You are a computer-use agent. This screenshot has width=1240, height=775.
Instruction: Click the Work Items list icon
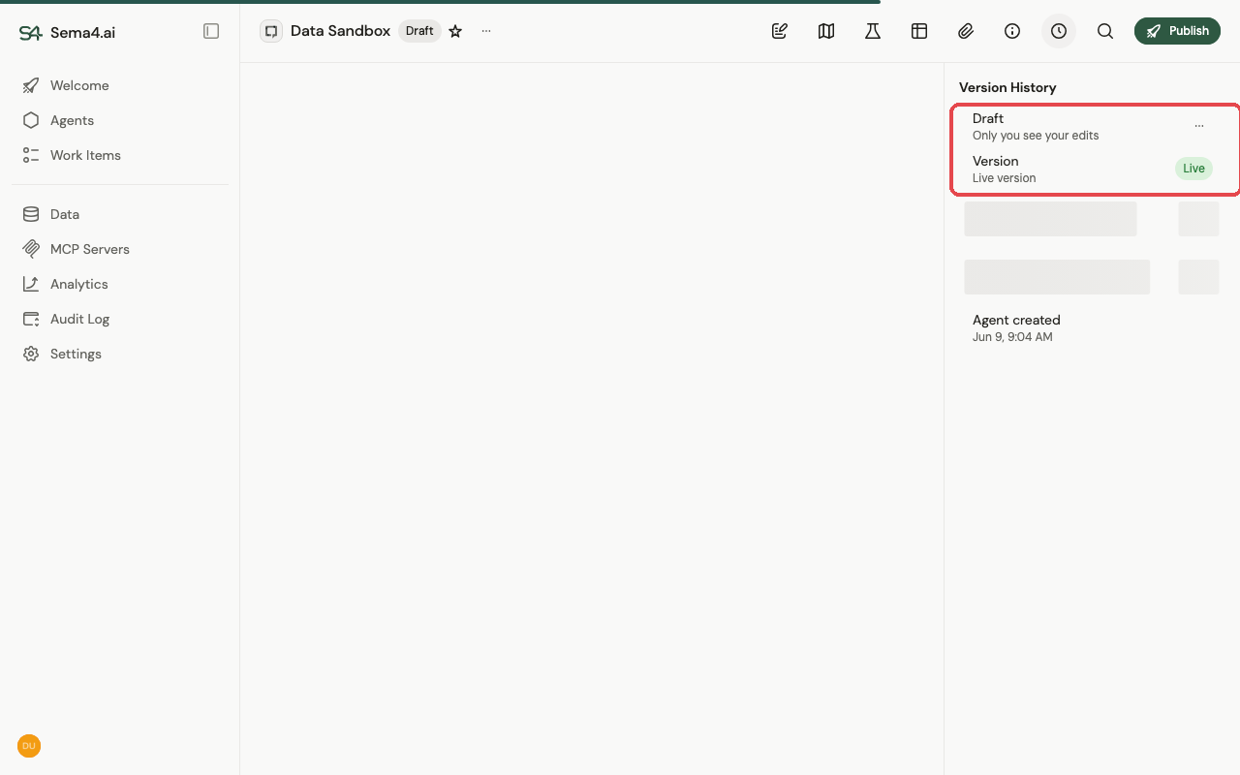[x=31, y=155]
